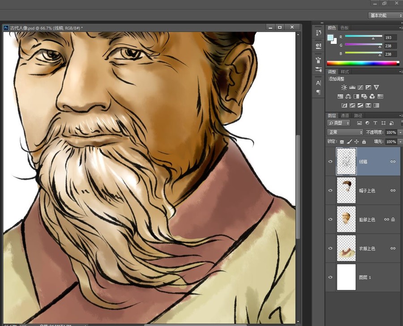Toggle shape layer filter
The image size is (403, 326).
coord(383,123)
